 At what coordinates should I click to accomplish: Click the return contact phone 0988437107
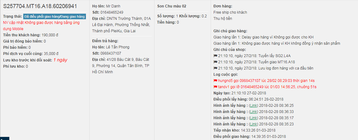tap(111, 53)
